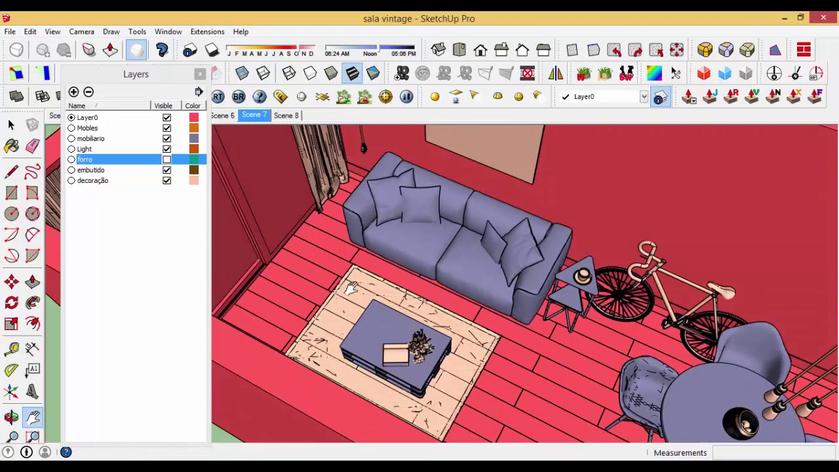
Task: Click the forro teal color swatch
Action: pos(193,159)
